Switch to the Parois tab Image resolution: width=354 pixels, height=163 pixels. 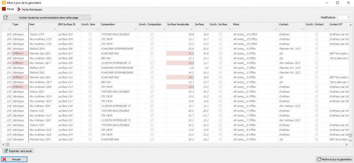8,9
